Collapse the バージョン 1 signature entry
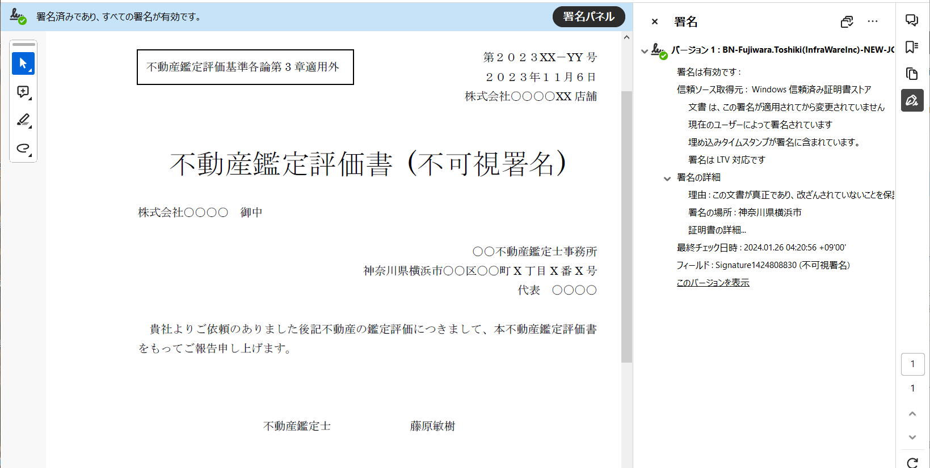 click(644, 51)
